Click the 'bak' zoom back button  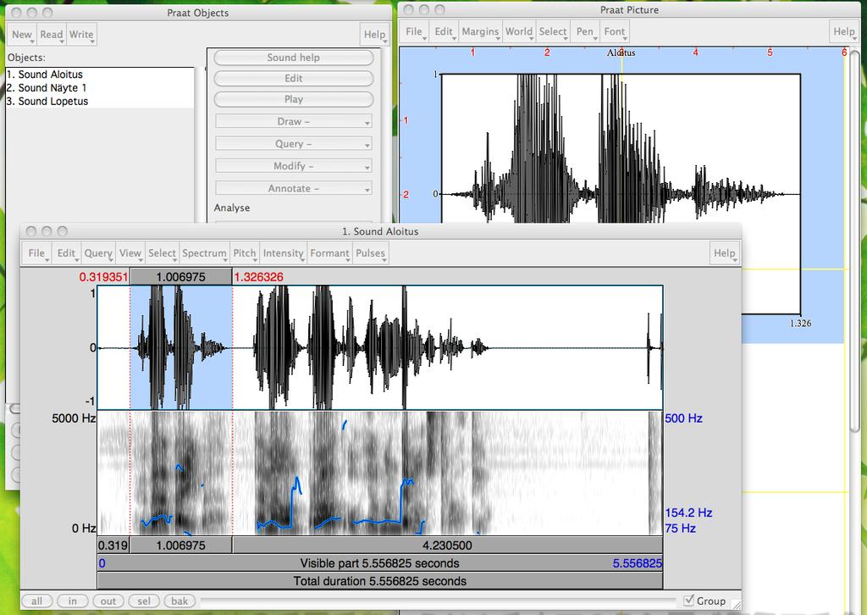179,601
